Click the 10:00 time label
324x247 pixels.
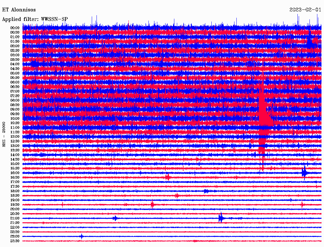15,118
